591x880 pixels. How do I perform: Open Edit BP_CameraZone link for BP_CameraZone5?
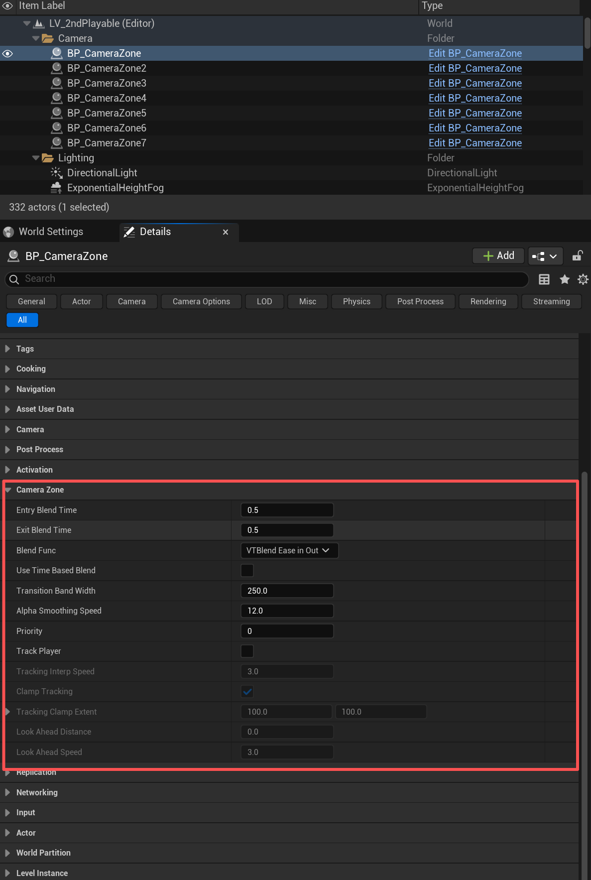(475, 113)
